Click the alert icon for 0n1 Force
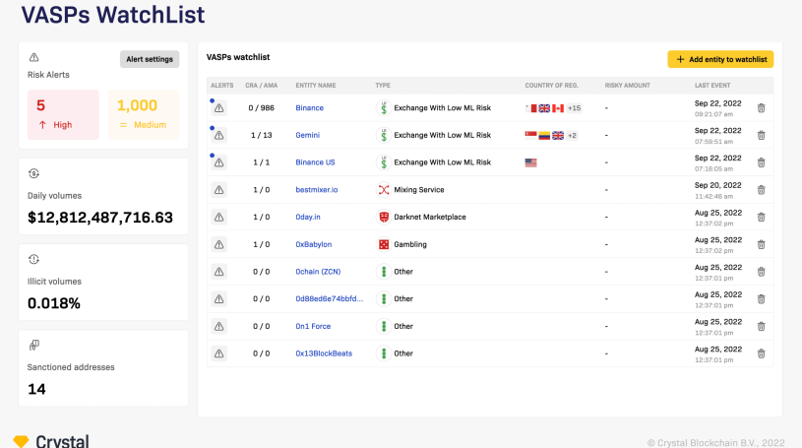This screenshot has height=448, width=802. tap(219, 326)
